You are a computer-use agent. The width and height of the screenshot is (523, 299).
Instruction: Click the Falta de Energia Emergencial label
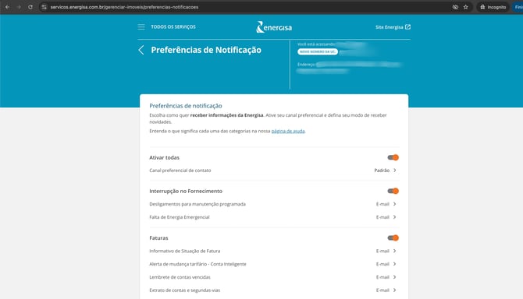[x=180, y=217]
